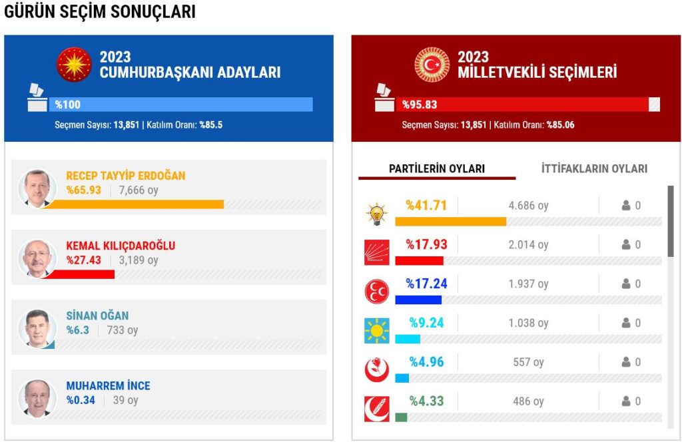This screenshot has height=442, width=682.
Task: Click the presidential %100 progress bar
Action: (x=183, y=105)
